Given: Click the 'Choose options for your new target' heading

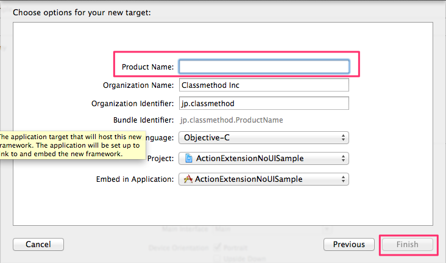Looking at the screenshot, I should click(x=82, y=12).
